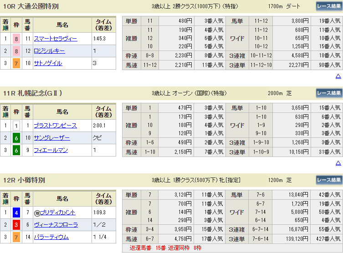Image resolution: width=343 pixels, height=253 pixels.
Task: Open horse page for サングレーザー
Action: tap(52, 138)
